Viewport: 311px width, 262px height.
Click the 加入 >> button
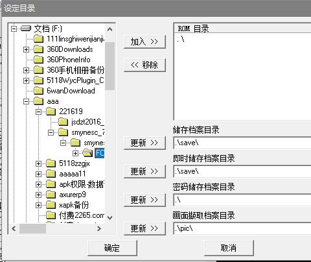144,42
